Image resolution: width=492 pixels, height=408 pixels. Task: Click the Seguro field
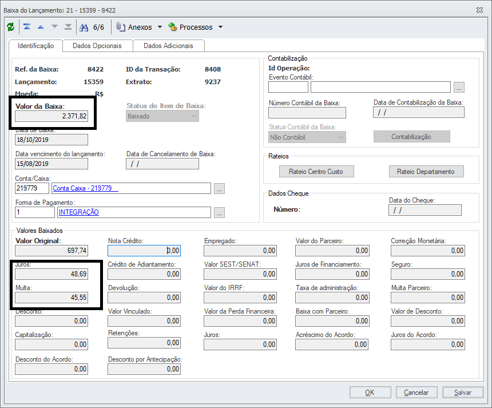tap(428, 274)
